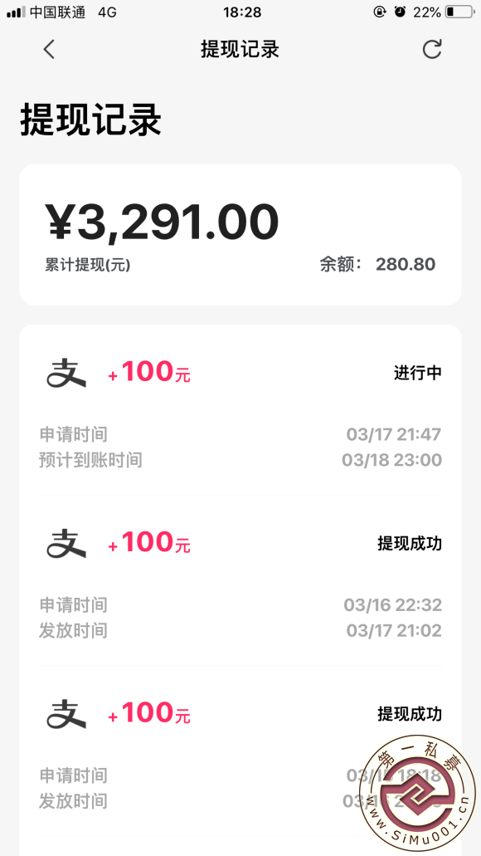
Task: Tap the 申请时间 03/17 21:47 row
Action: (x=240, y=434)
